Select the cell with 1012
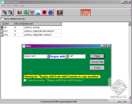 [9, 35]
